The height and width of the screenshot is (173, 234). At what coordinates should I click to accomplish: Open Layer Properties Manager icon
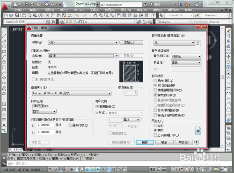pyautogui.click(x=61, y=22)
